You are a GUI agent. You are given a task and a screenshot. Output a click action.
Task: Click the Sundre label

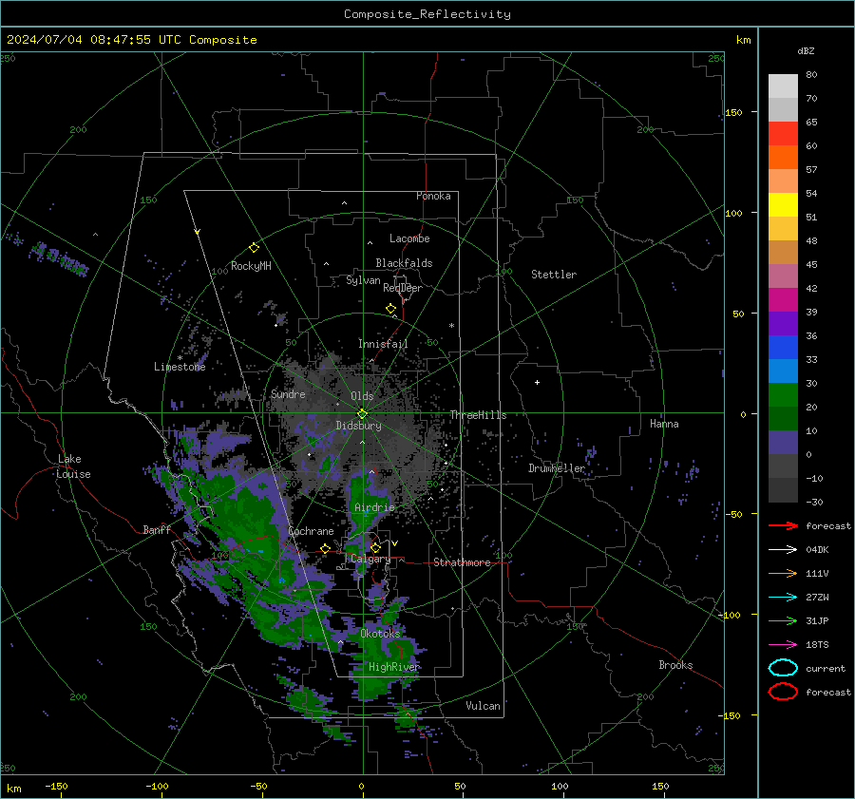pyautogui.click(x=288, y=394)
